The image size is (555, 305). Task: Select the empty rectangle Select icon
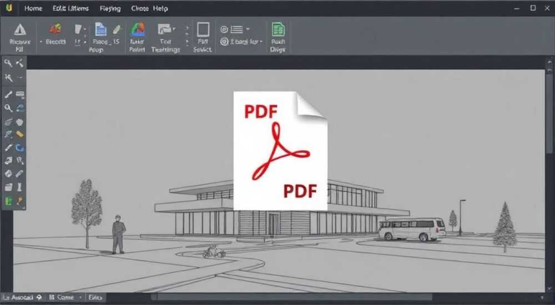click(203, 30)
